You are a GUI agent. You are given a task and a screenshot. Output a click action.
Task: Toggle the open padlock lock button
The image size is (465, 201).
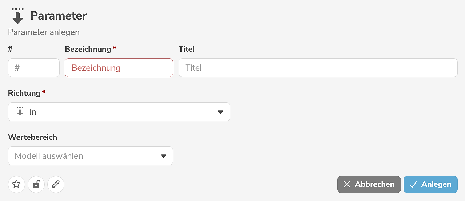(36, 184)
